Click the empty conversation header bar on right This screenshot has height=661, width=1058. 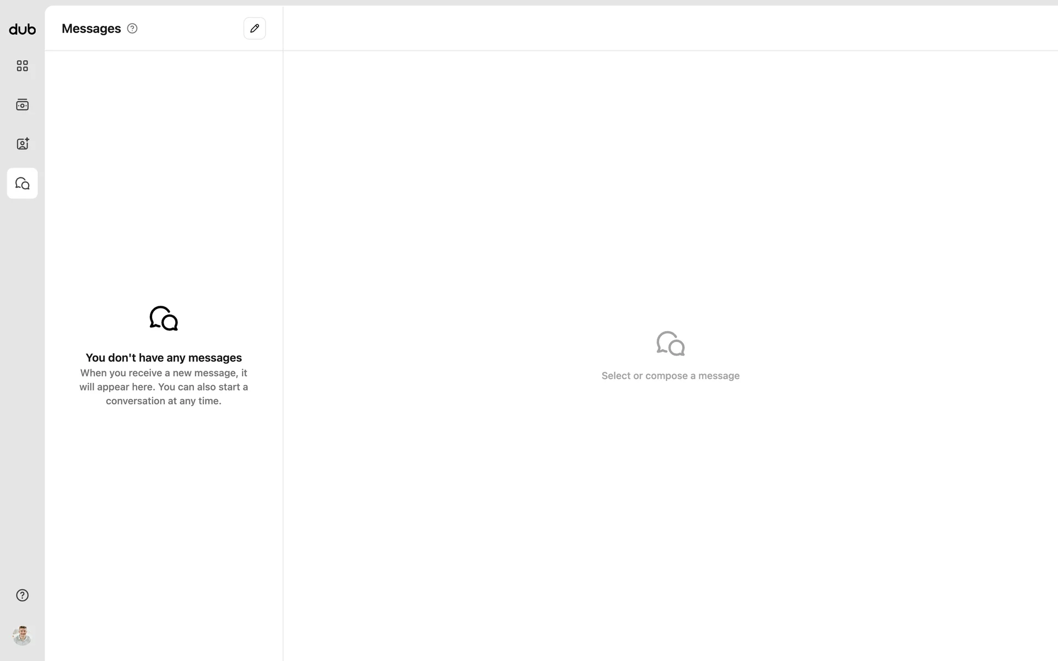point(670,29)
